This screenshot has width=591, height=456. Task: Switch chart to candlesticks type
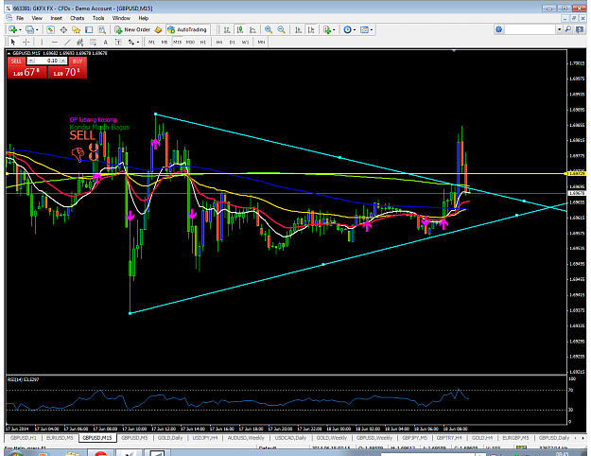pos(240,29)
